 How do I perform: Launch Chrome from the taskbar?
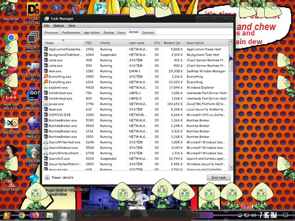pos(21,215)
